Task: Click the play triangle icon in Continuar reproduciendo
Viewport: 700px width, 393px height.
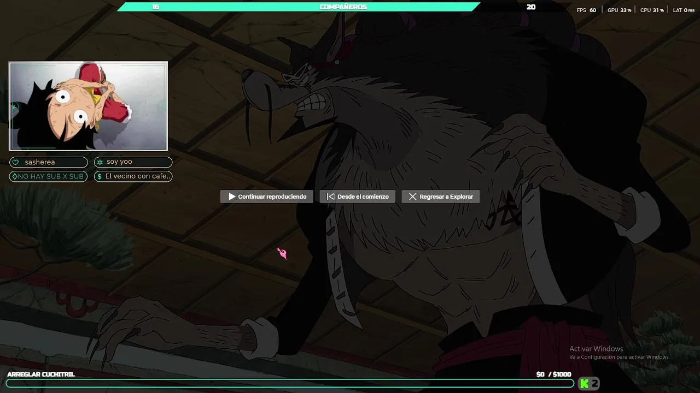Action: pyautogui.click(x=231, y=196)
